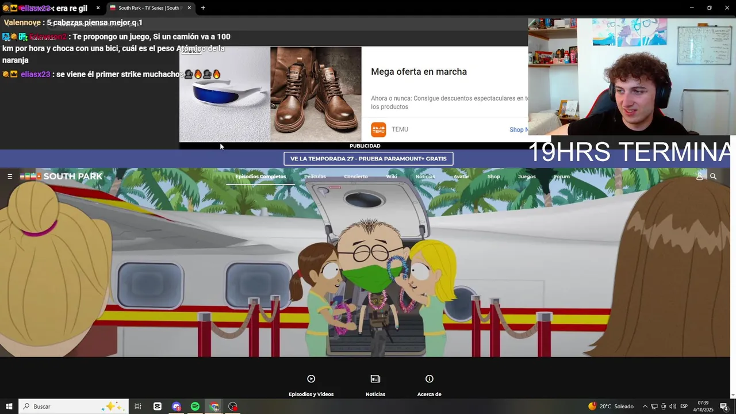
Task: Click the sunglasses ad product image
Action: pos(225,95)
